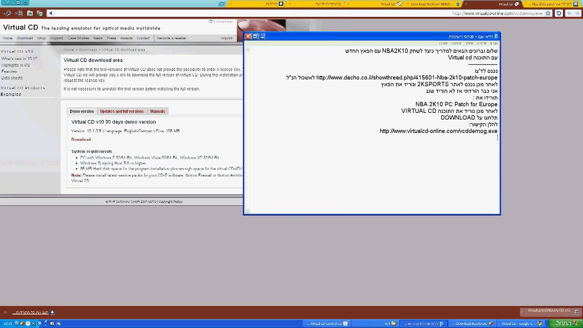Click the show all downloads link
This screenshot has height=328, width=583.
pos(31,313)
